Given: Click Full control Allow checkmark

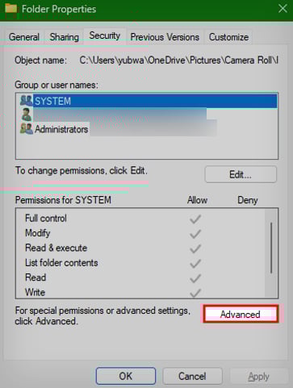Looking at the screenshot, I should click(195, 219).
